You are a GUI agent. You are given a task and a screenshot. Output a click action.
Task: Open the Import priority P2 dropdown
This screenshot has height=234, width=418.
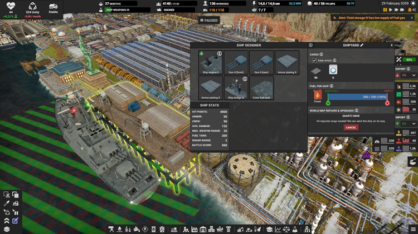[x=406, y=123]
